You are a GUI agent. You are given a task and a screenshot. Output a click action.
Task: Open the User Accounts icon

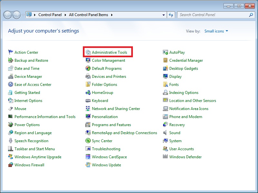tap(165, 149)
